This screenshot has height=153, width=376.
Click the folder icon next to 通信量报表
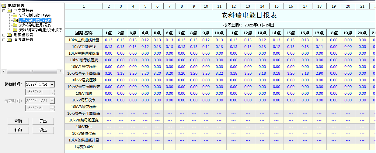click(x=9, y=39)
